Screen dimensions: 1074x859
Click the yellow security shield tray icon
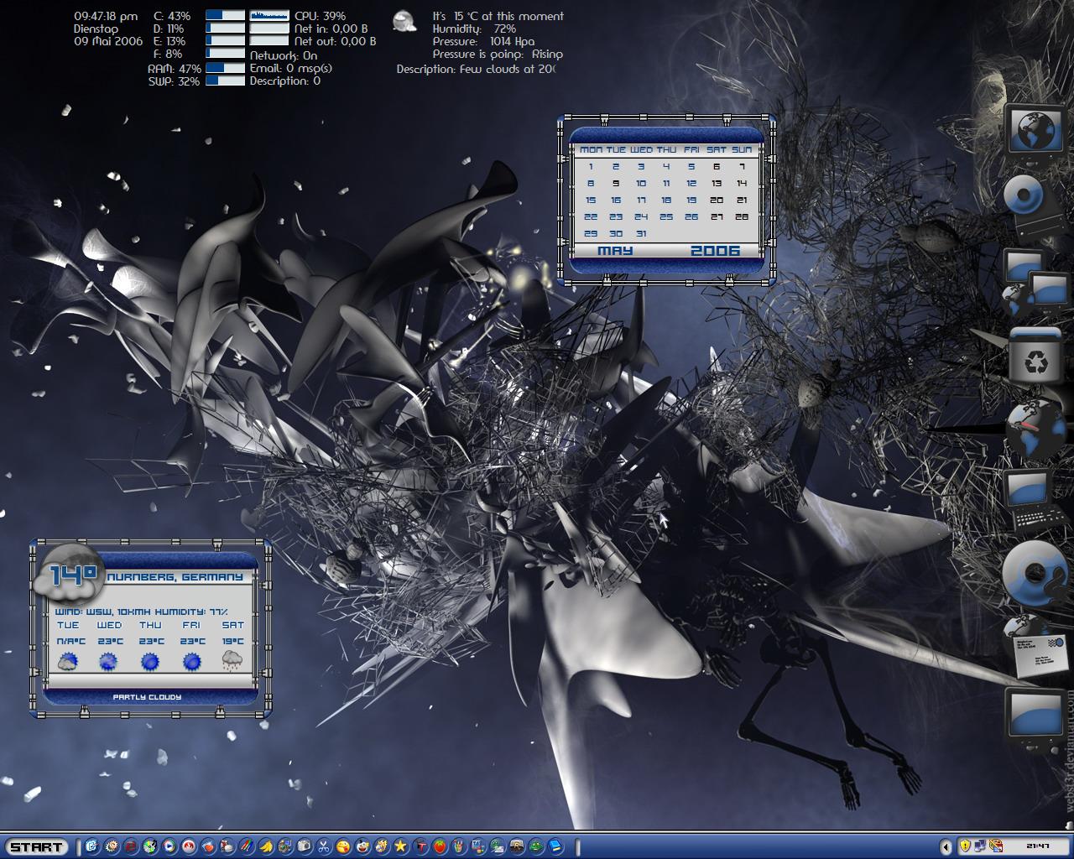click(x=965, y=846)
